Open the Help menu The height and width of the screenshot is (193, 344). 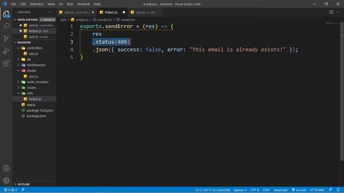coord(97,4)
